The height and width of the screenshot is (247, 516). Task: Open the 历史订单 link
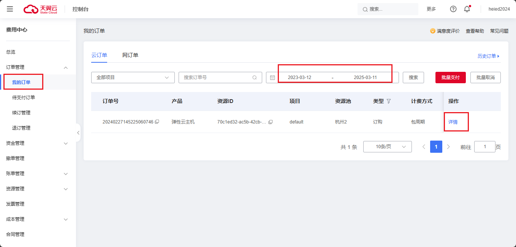(489, 56)
